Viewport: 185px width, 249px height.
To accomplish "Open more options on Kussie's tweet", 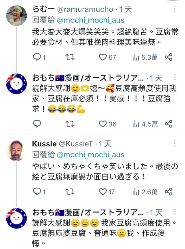I will [175, 144].
